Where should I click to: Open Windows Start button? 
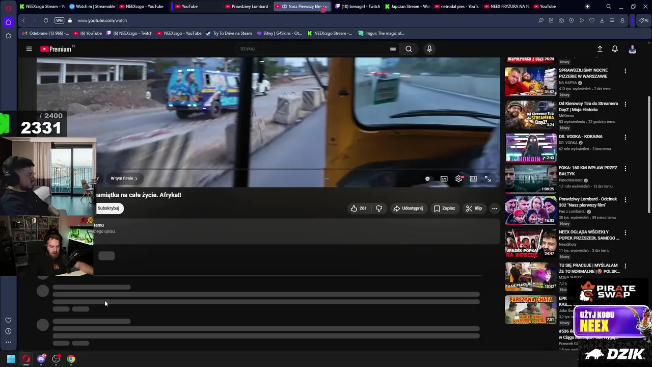11,359
